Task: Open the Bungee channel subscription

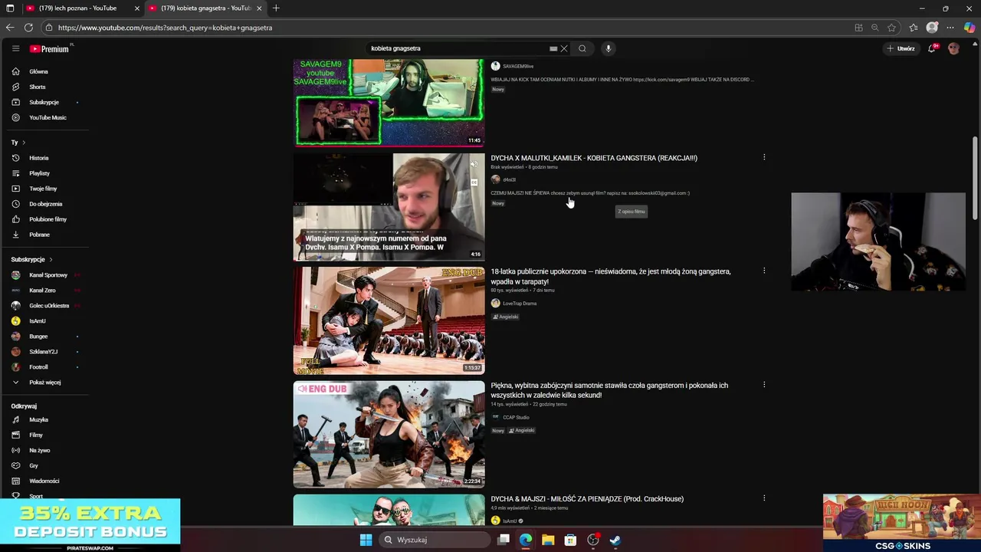Action: tap(38, 336)
